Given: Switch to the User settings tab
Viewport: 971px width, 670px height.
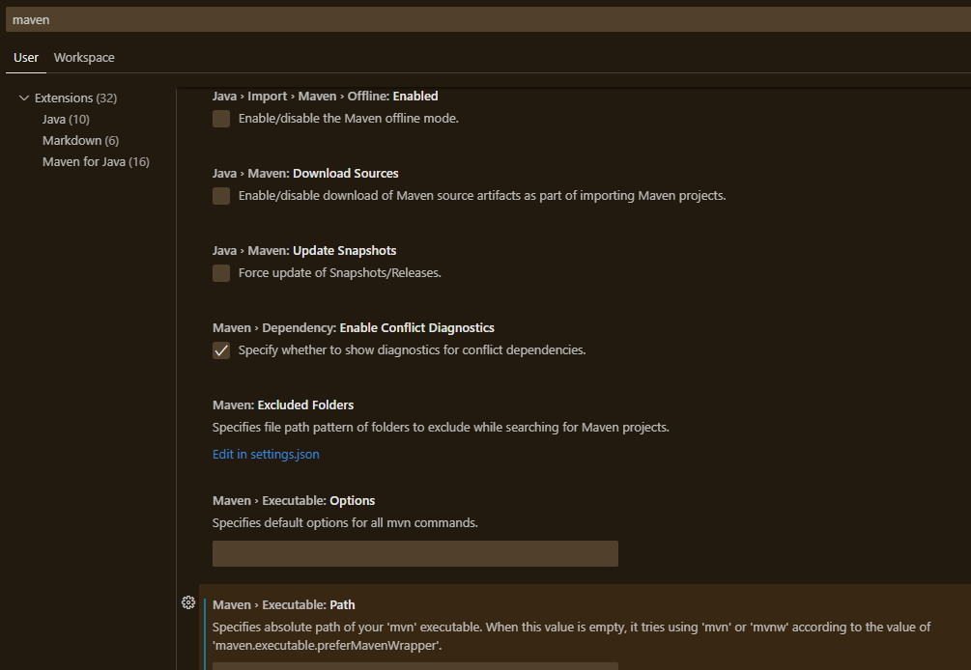Looking at the screenshot, I should tap(26, 58).
